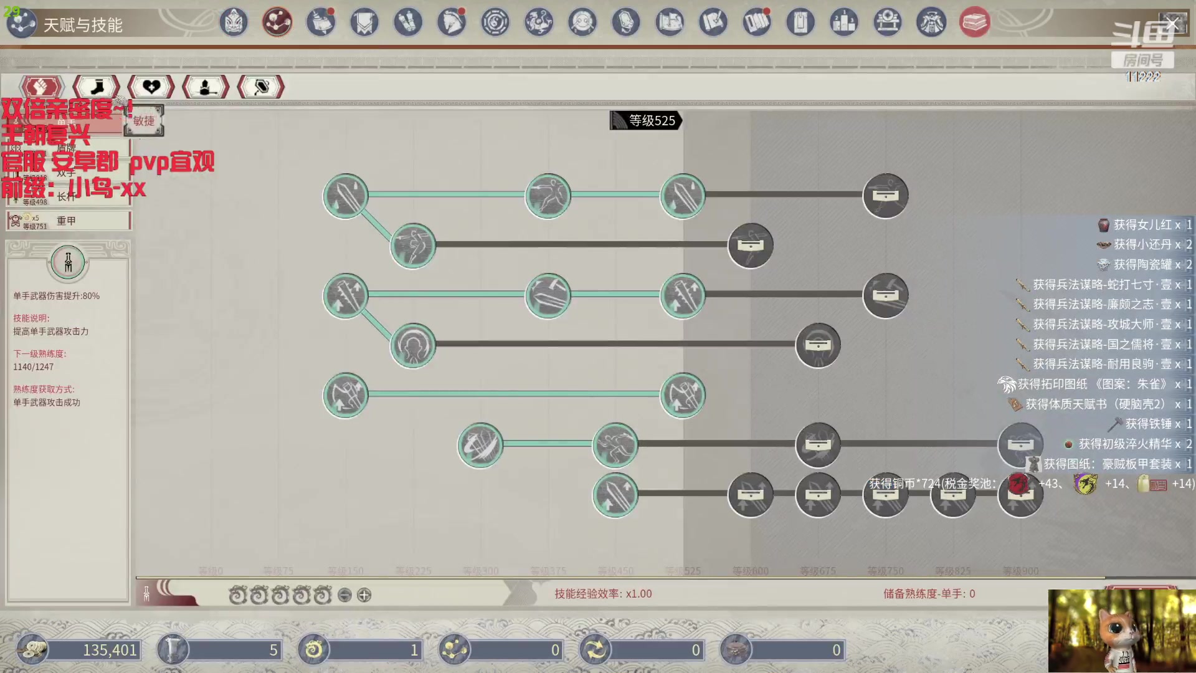1196x673 pixels.
Task: Open the red stacked books icon
Action: 975,22
